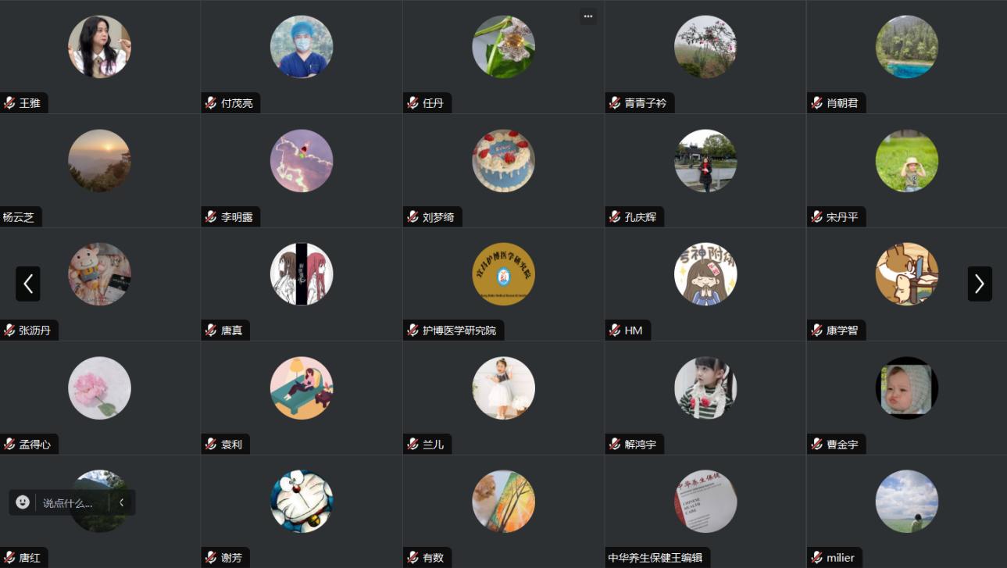Click muted mic icon beside 曹金宇
Image resolution: width=1007 pixels, height=568 pixels.
pos(816,445)
